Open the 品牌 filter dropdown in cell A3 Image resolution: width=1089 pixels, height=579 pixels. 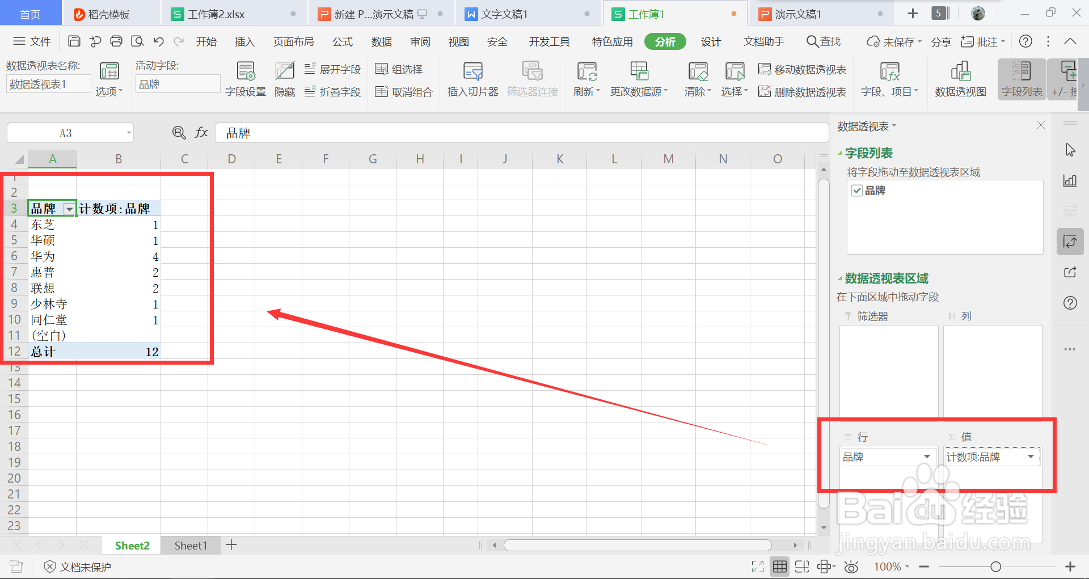pyautogui.click(x=69, y=208)
